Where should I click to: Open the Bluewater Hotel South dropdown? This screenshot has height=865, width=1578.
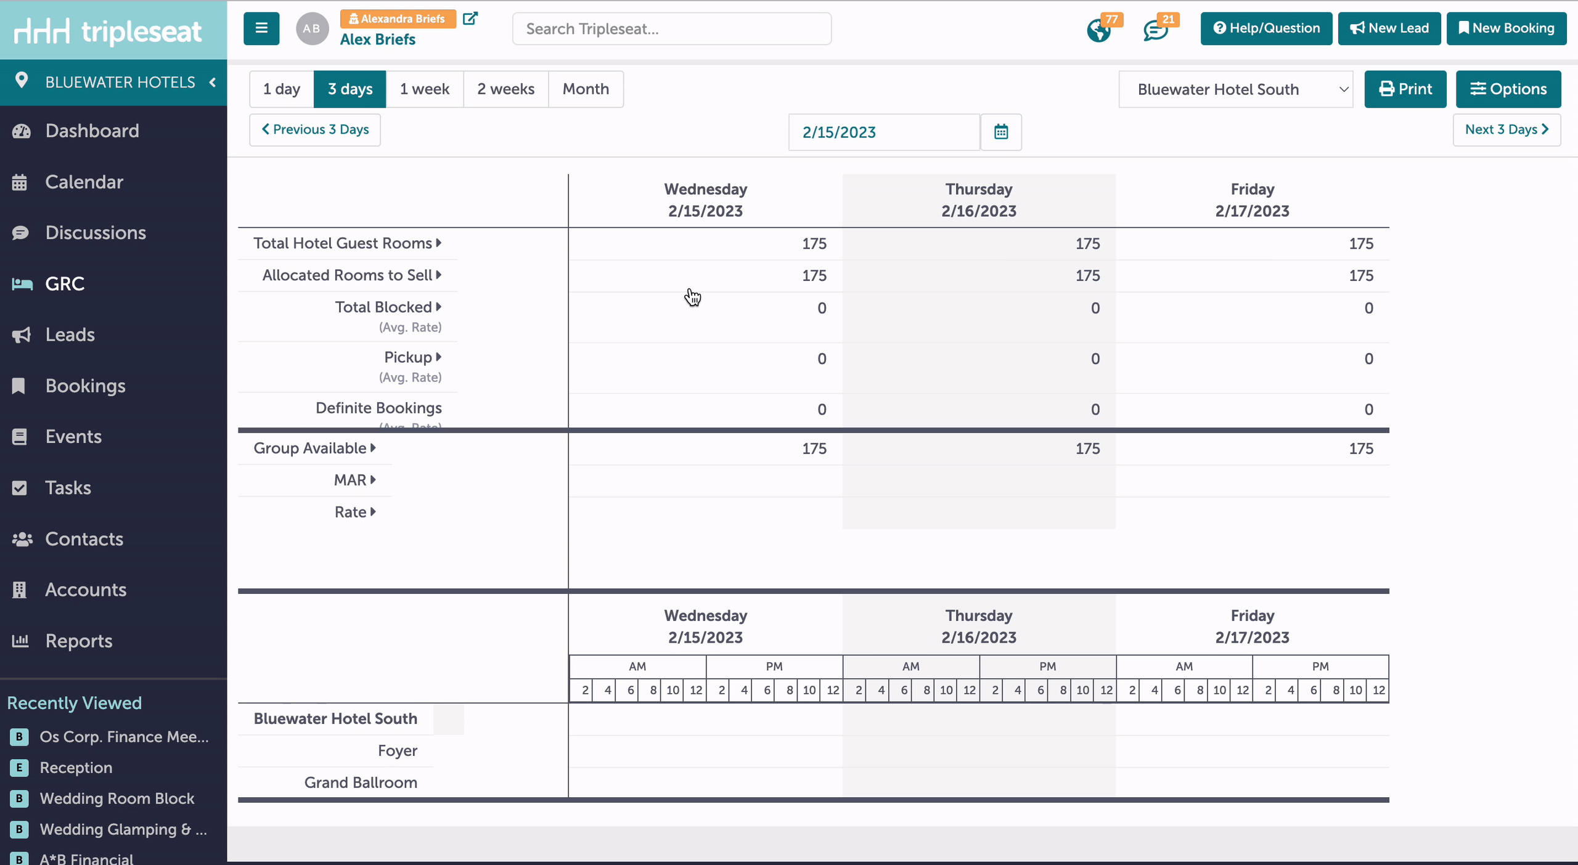pos(1236,89)
